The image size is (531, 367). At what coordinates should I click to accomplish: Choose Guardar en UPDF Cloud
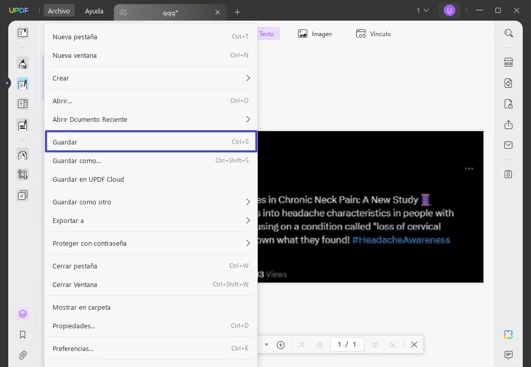click(x=151, y=180)
